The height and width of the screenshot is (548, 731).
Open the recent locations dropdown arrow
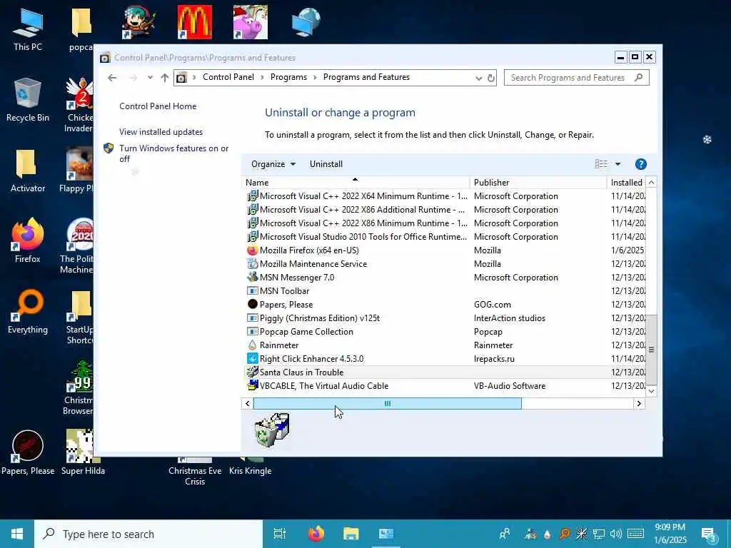pyautogui.click(x=150, y=77)
